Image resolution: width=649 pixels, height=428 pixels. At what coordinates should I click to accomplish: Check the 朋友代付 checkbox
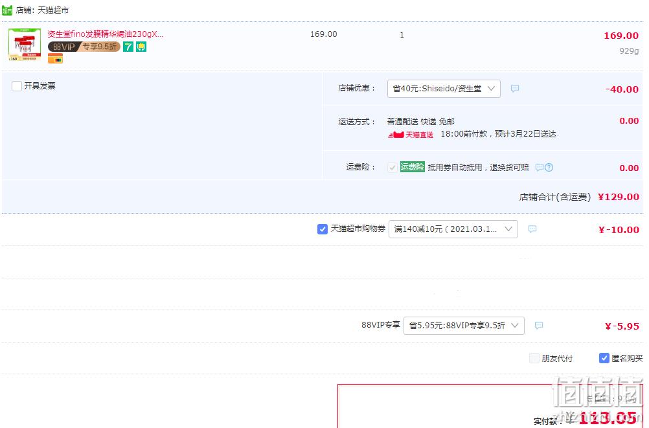534,358
